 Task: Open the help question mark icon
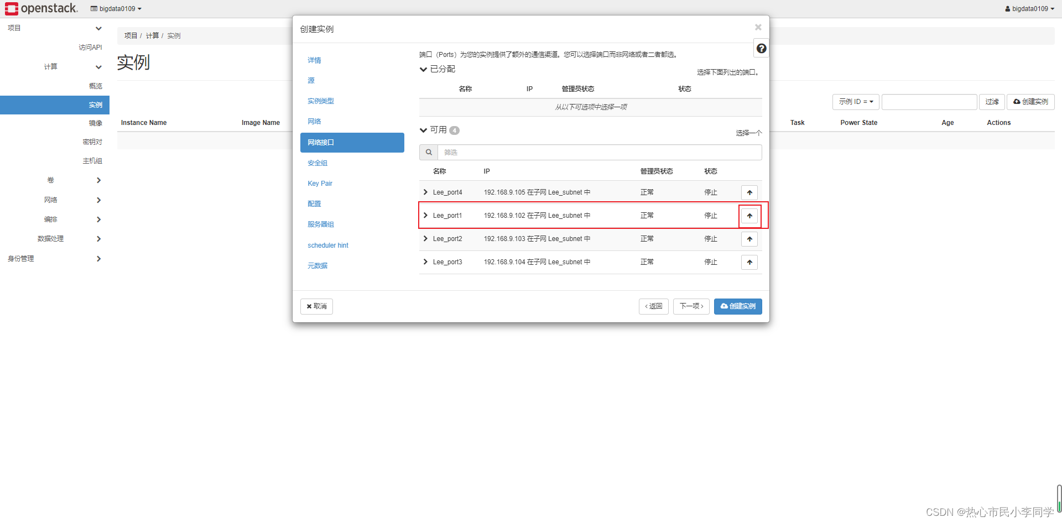pos(762,49)
